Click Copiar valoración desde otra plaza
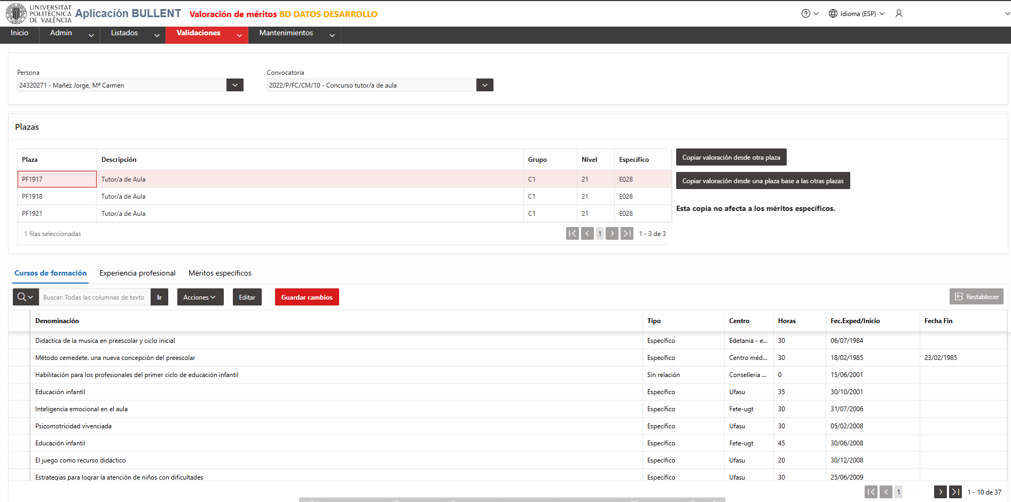The image size is (1011, 502). point(731,158)
